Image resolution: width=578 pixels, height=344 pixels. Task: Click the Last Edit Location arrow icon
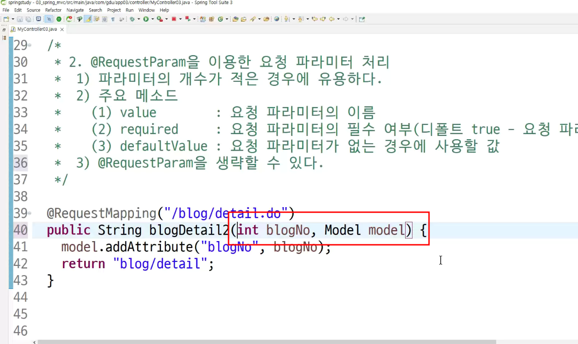point(315,19)
